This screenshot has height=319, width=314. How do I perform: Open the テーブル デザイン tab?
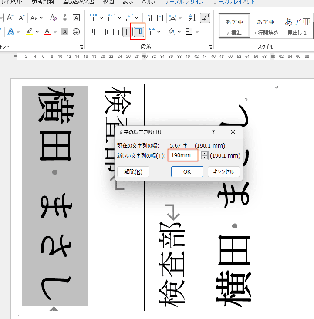[185, 2]
